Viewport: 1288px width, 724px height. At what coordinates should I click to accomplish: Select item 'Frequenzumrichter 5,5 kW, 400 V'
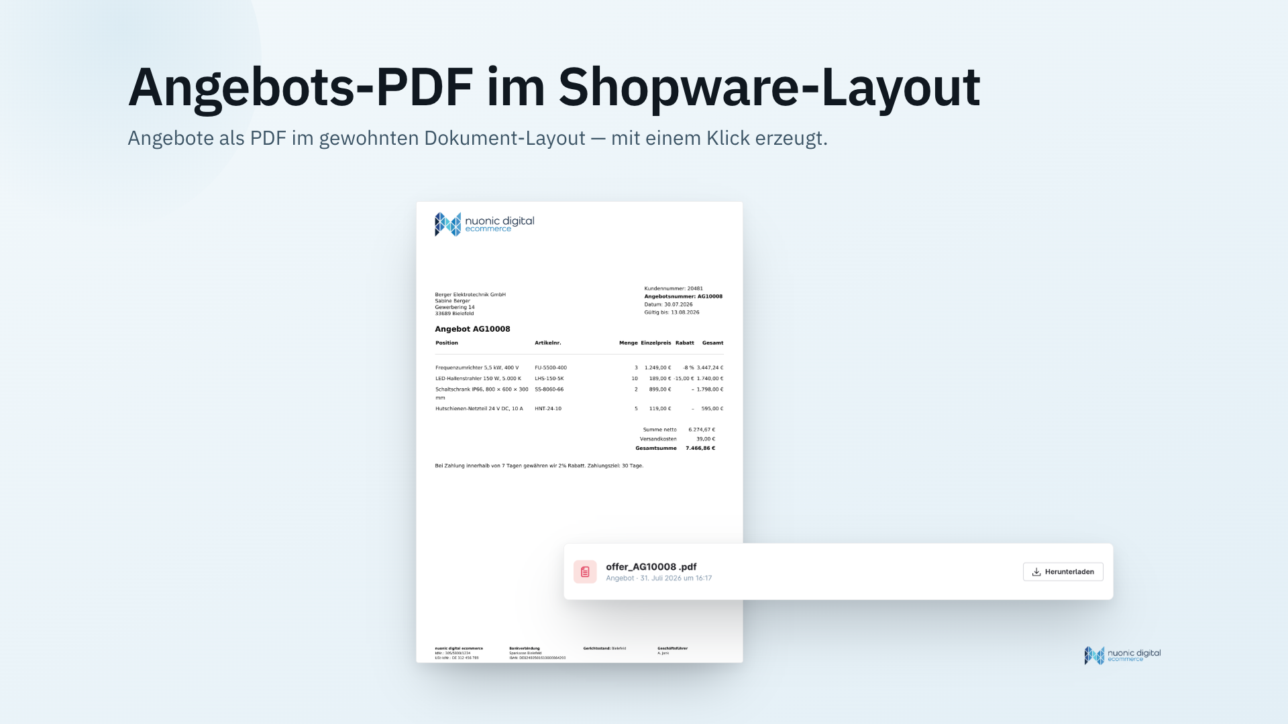tap(477, 368)
